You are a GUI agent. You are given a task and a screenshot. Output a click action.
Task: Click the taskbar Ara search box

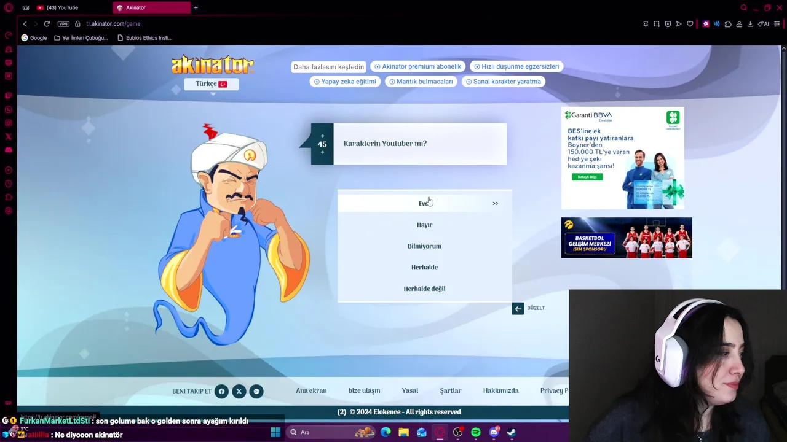tap(332, 432)
